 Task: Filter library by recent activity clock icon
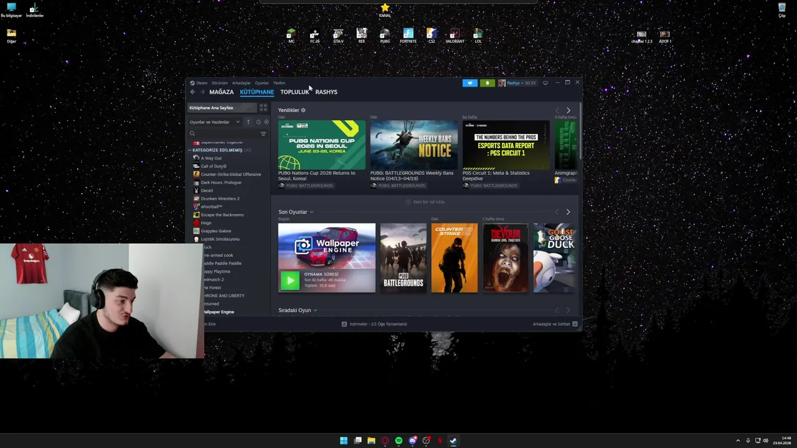click(x=258, y=122)
